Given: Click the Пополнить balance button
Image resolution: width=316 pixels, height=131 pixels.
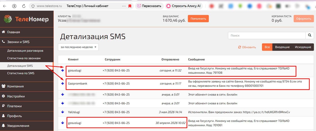Looking at the screenshot, I should (198, 19).
